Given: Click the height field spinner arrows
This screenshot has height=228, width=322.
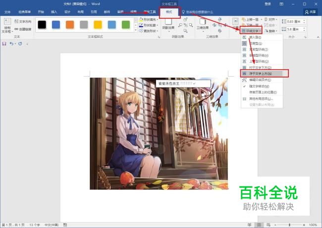Looking at the screenshot, I should click(304, 22).
